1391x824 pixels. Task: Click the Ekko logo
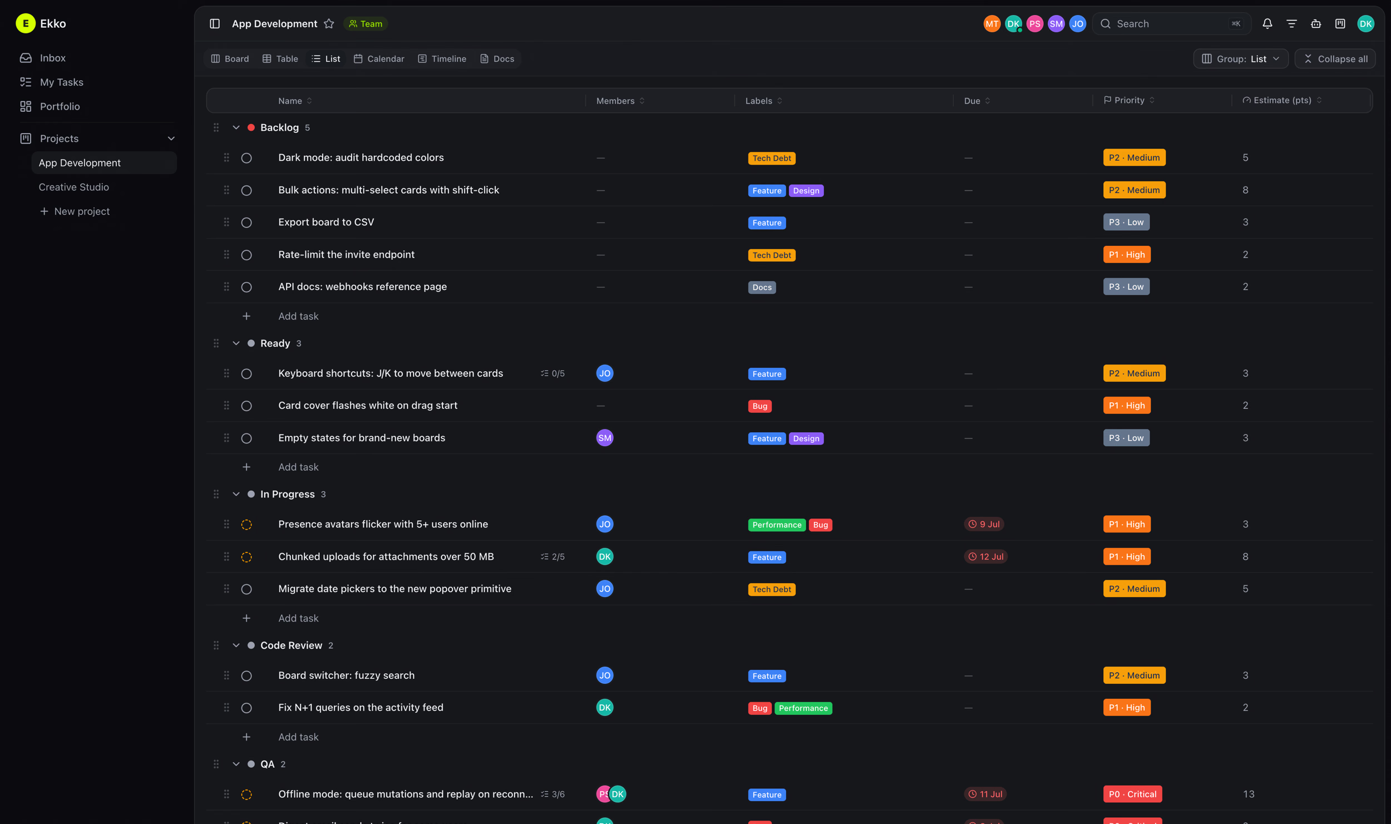[x=26, y=23]
